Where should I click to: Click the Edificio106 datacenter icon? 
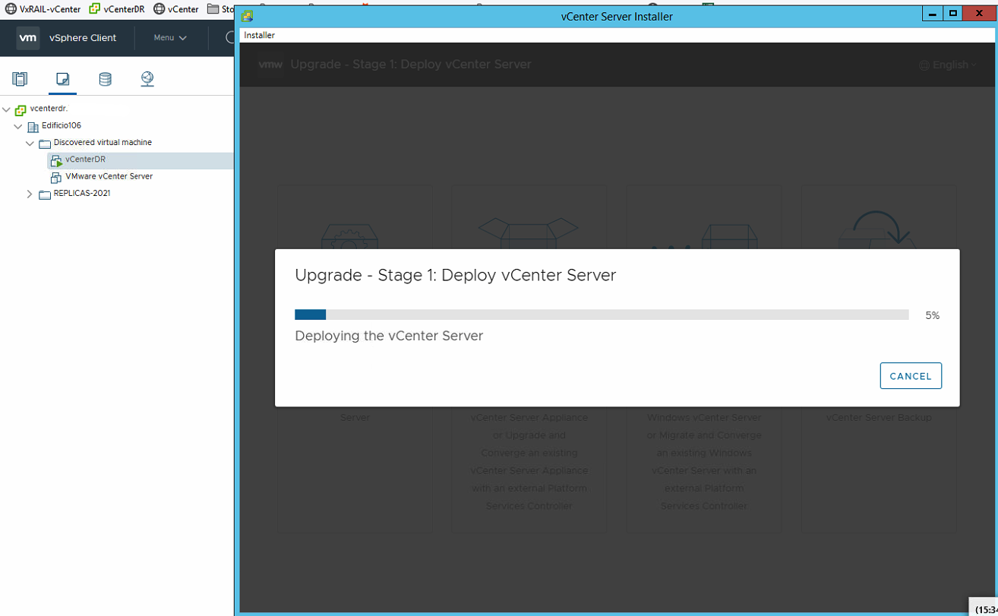[x=33, y=126]
